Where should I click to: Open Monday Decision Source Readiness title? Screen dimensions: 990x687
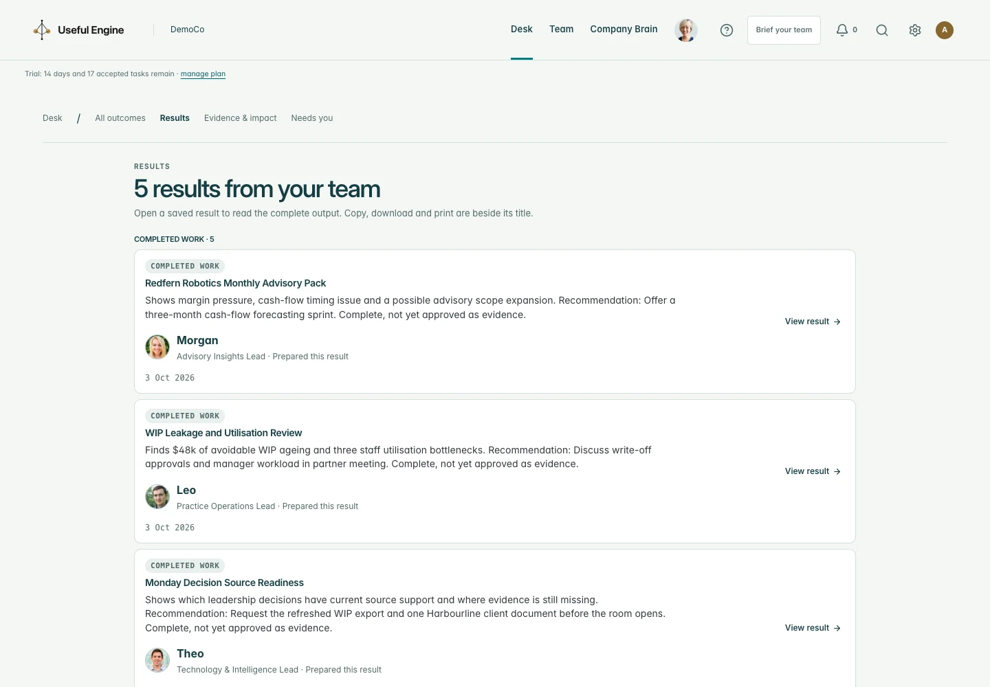tap(224, 583)
